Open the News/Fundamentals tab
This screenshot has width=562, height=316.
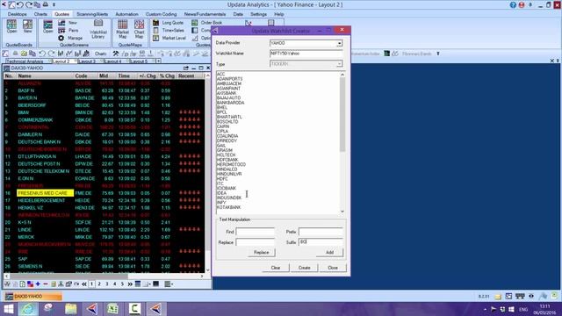click(205, 14)
